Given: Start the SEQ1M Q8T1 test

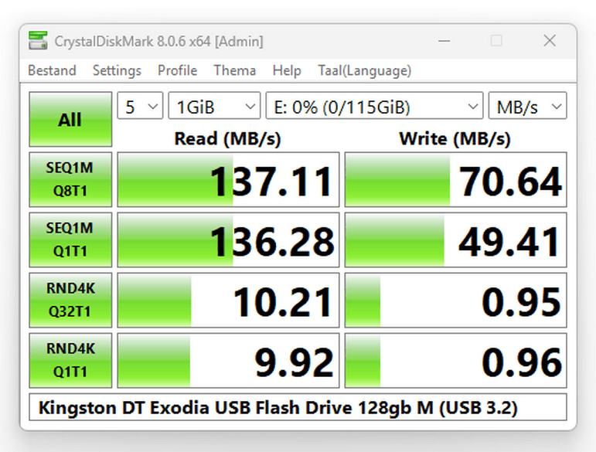Looking at the screenshot, I should 70,180.
